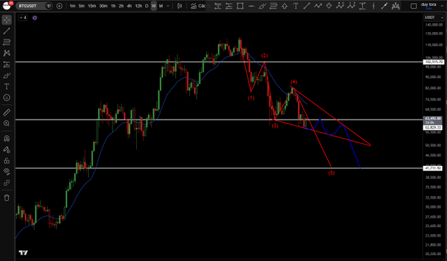Open the candlestick chart type menu
Image resolution: width=447 pixels, height=261 pixels.
179,6
